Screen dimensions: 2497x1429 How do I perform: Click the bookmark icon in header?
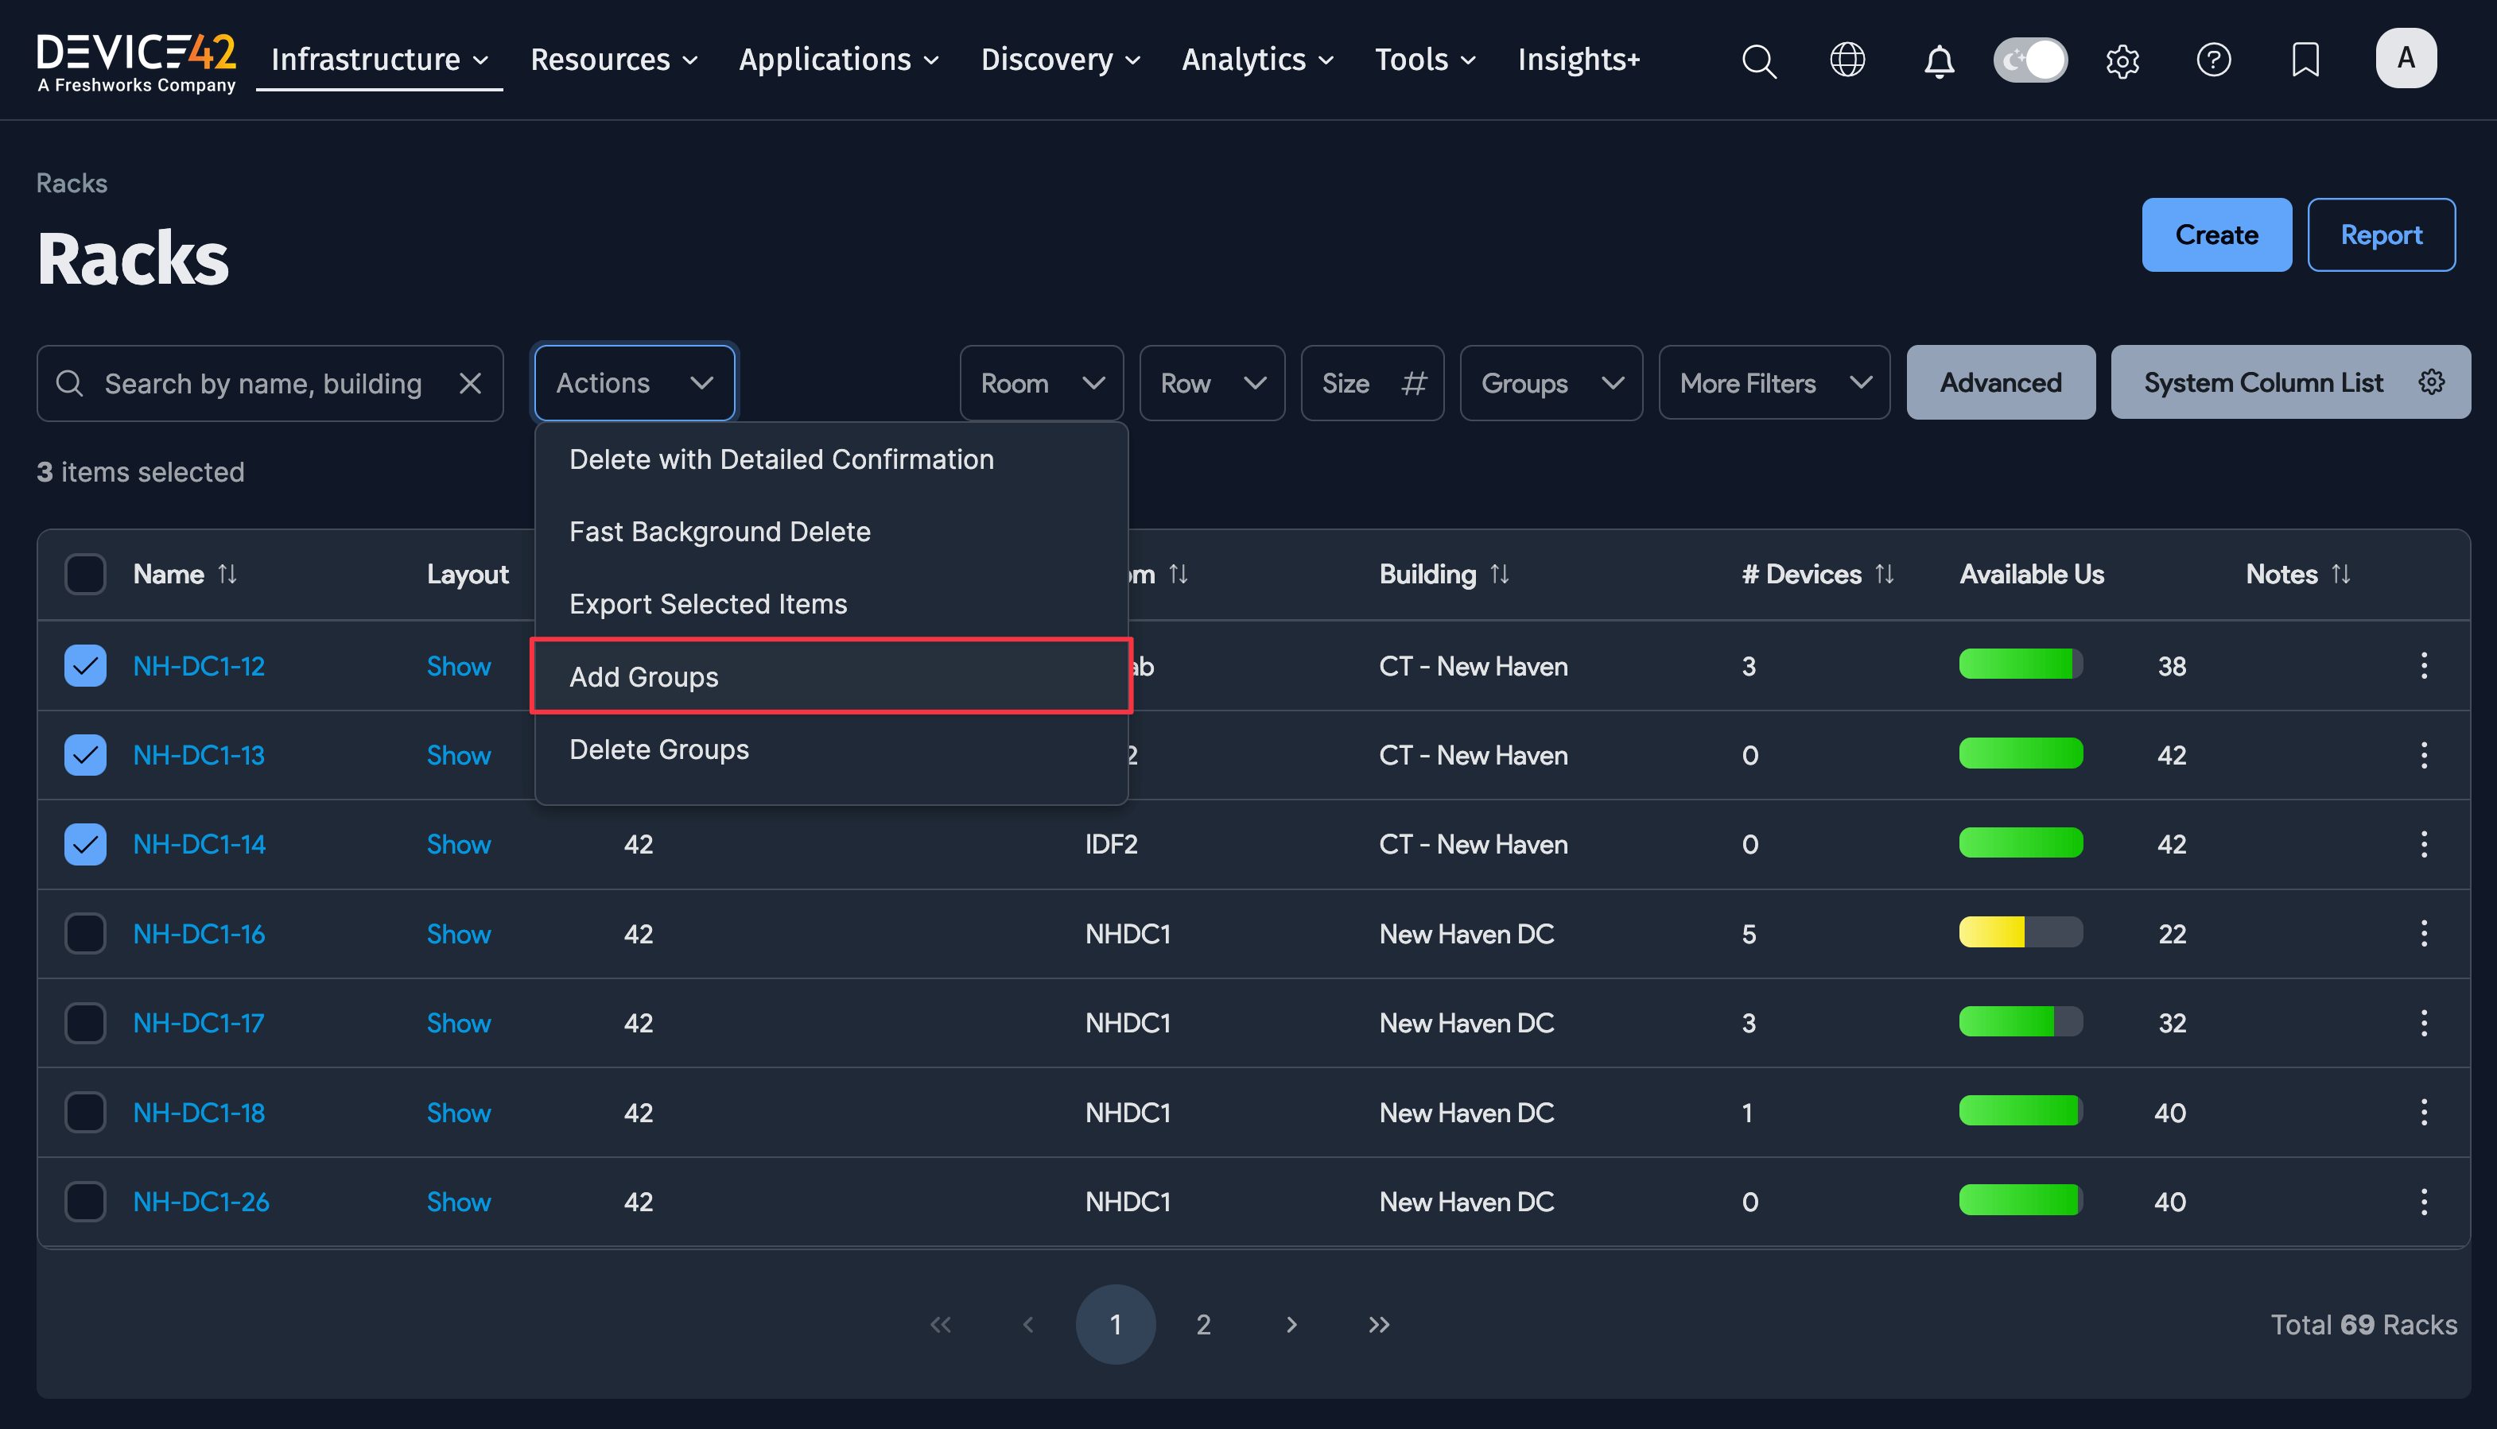[x=2305, y=60]
